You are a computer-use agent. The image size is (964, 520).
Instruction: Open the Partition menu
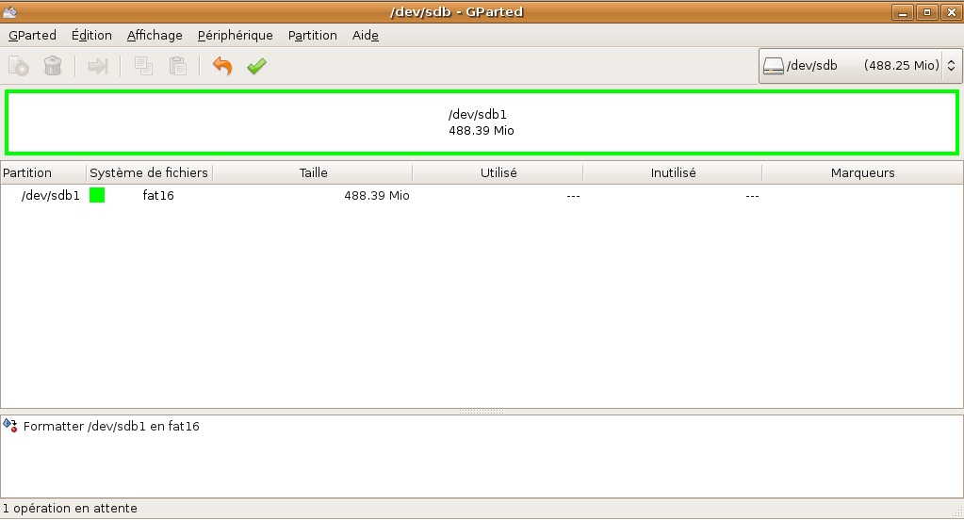312,35
